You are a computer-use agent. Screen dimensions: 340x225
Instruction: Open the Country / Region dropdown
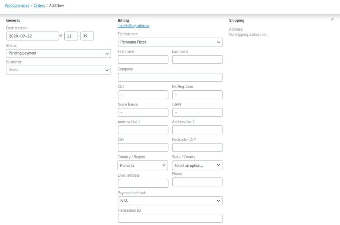(x=143, y=165)
